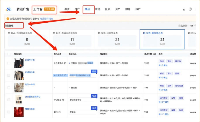Click the 活动类型 attribute tag

click(x=179, y=86)
